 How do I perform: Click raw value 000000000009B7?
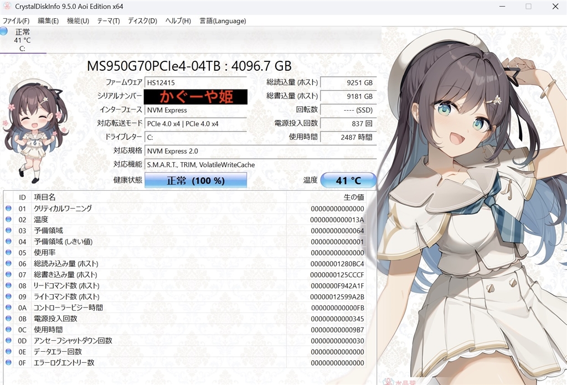[337, 330]
